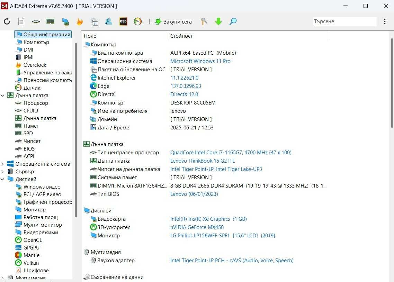Click the green download arrow icon
Viewport: 394px width, 282px height.
(218, 21)
